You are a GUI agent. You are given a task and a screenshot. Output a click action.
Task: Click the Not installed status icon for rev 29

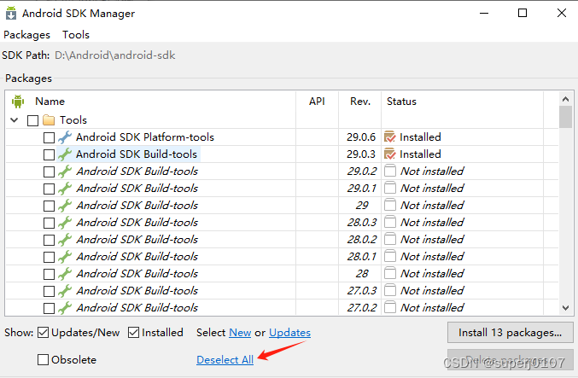(390, 205)
